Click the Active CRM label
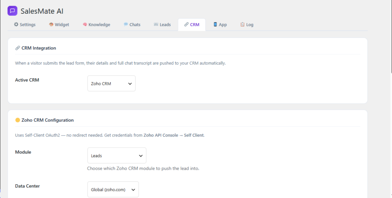This screenshot has width=392, height=198. tap(27, 80)
